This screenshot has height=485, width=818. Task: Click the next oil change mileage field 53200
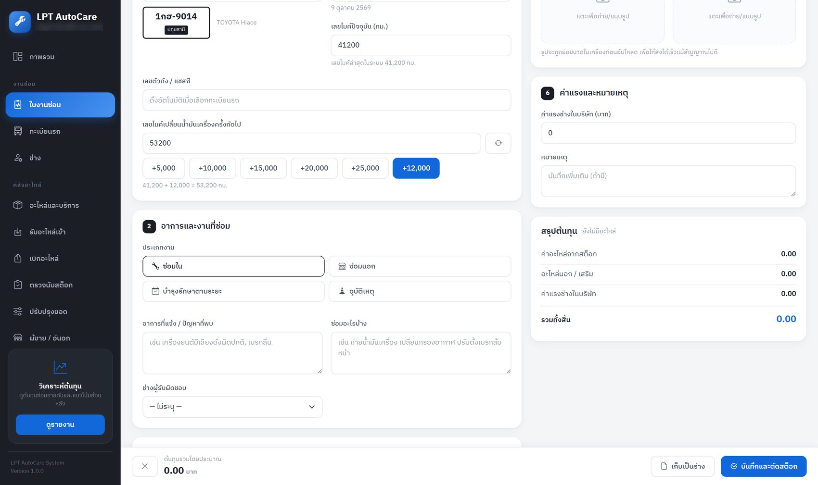tap(312, 143)
